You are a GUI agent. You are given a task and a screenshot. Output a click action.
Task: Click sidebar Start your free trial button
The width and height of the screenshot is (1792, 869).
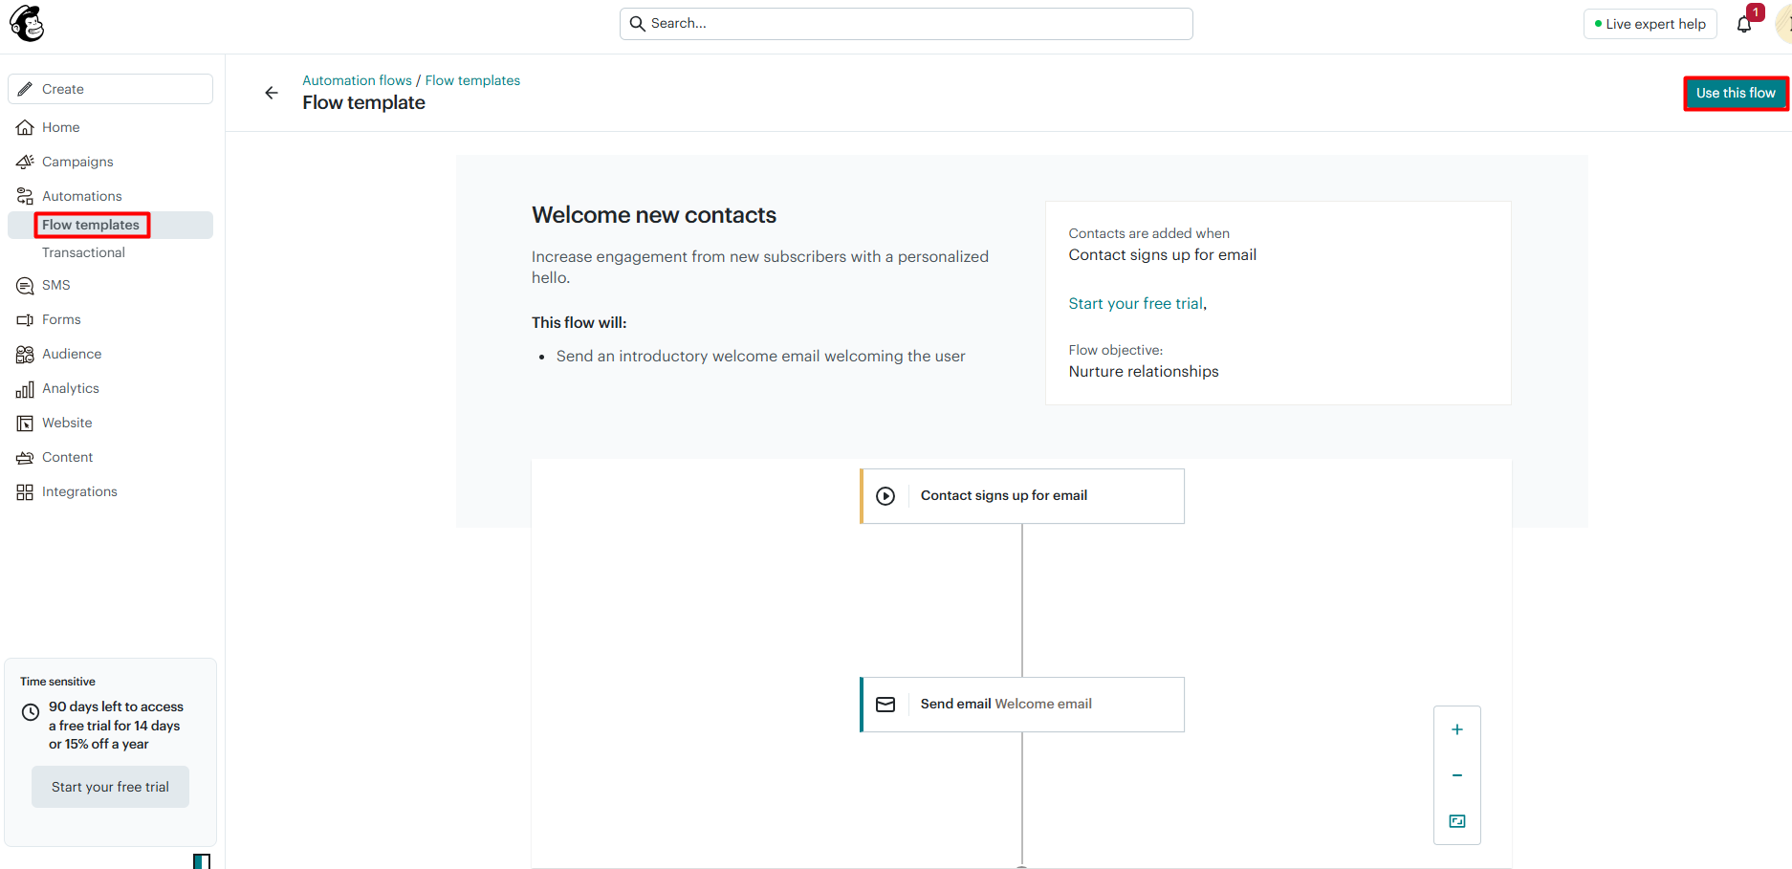point(110,787)
